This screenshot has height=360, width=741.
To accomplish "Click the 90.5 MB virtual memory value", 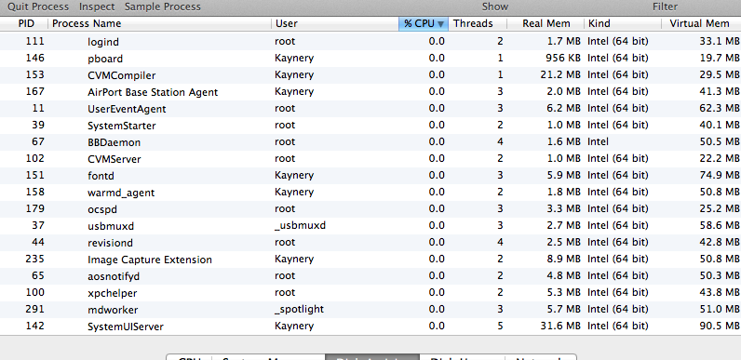I will pyautogui.click(x=720, y=326).
